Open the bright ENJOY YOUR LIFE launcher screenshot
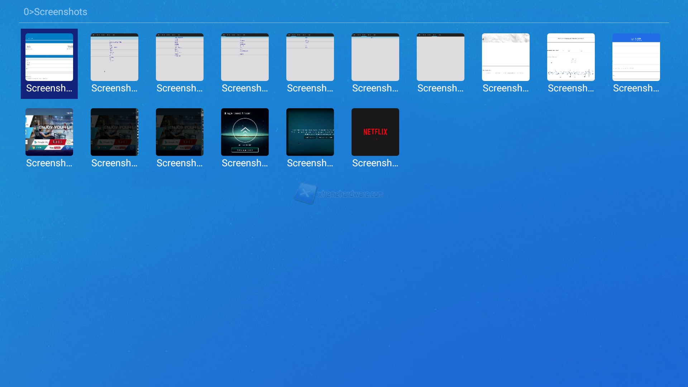Viewport: 688px width, 387px height. point(49,132)
